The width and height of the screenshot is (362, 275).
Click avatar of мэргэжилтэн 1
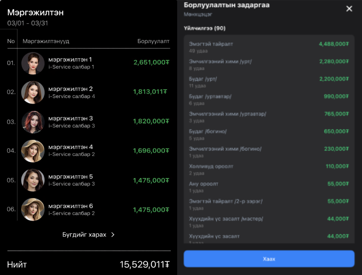(33, 63)
